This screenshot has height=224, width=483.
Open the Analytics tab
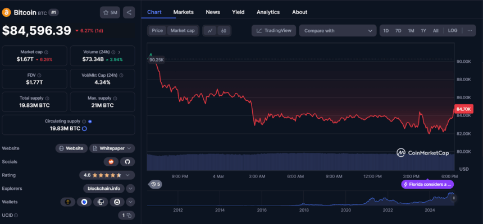pyautogui.click(x=268, y=12)
